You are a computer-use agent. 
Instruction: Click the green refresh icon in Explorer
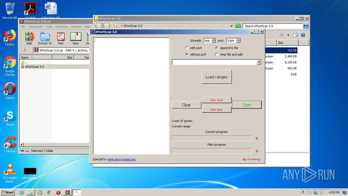pyautogui.click(x=238, y=26)
